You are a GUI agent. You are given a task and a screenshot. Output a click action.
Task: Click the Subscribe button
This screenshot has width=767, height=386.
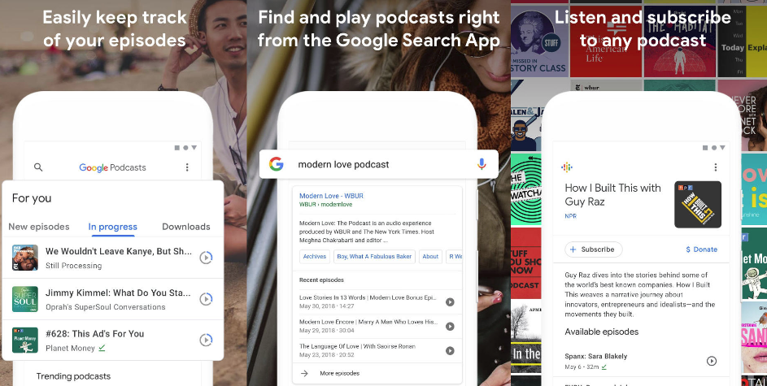coord(594,249)
